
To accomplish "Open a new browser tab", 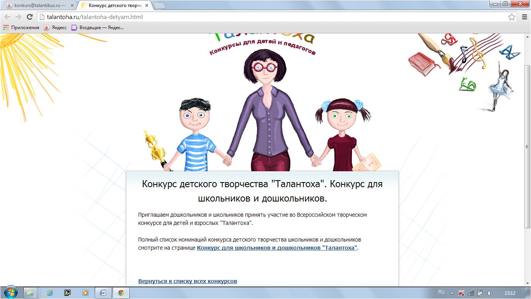I will pos(160,6).
